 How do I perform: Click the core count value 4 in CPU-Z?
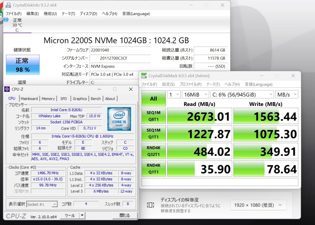coord(86,204)
